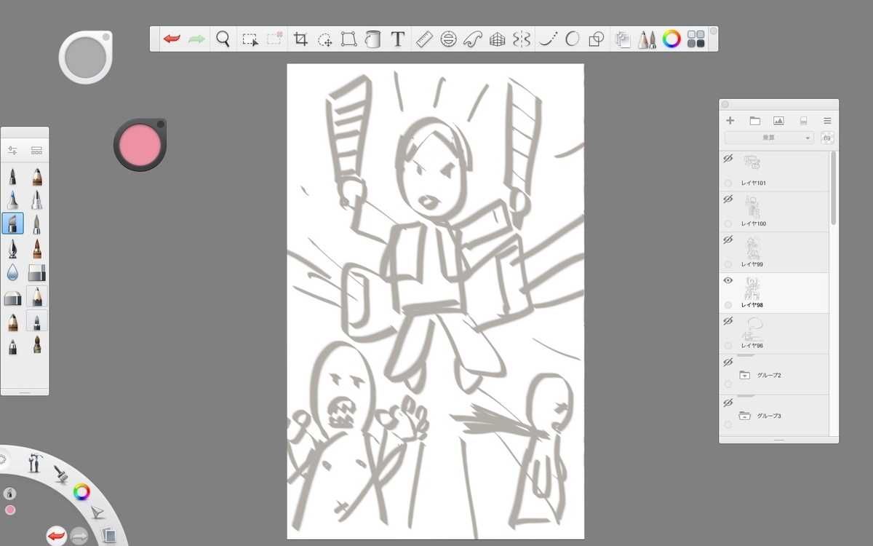This screenshot has height=546, width=873.
Task: Show layer レイヤ99
Action: coord(727,240)
